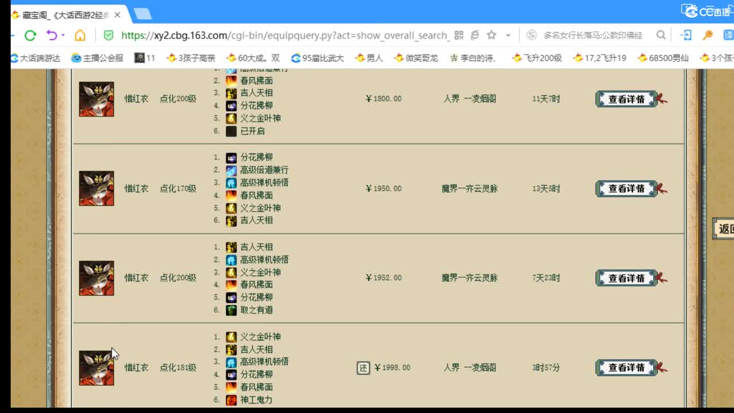Bookmark this page with the star icon
This screenshot has height=413, width=734.
[x=491, y=36]
